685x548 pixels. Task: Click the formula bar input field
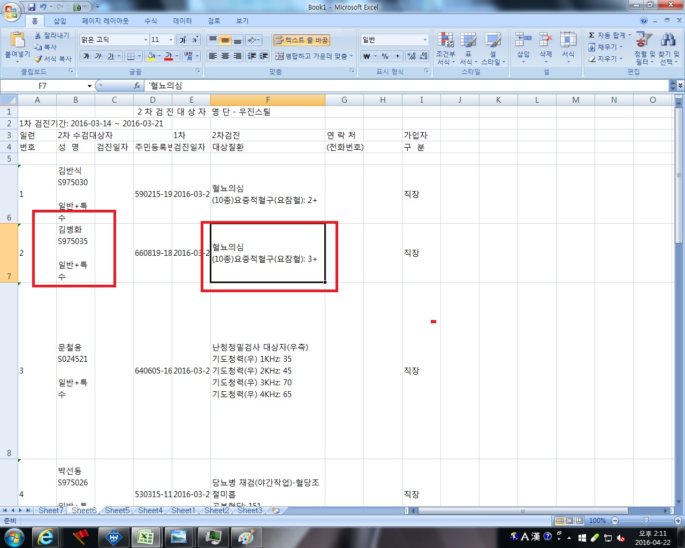pyautogui.click(x=407, y=86)
